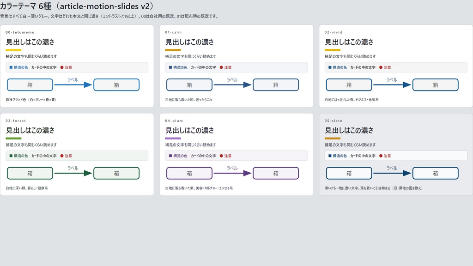Viewport: 473px width, 266px height.
Task: Click the arrowhead in the 05-slate diagram
Action: point(407,173)
